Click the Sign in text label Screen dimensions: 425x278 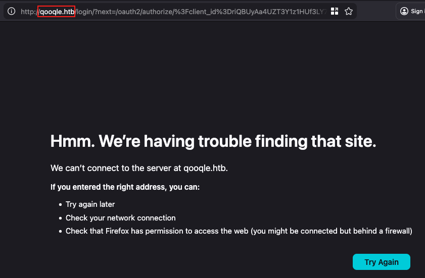[x=418, y=11]
